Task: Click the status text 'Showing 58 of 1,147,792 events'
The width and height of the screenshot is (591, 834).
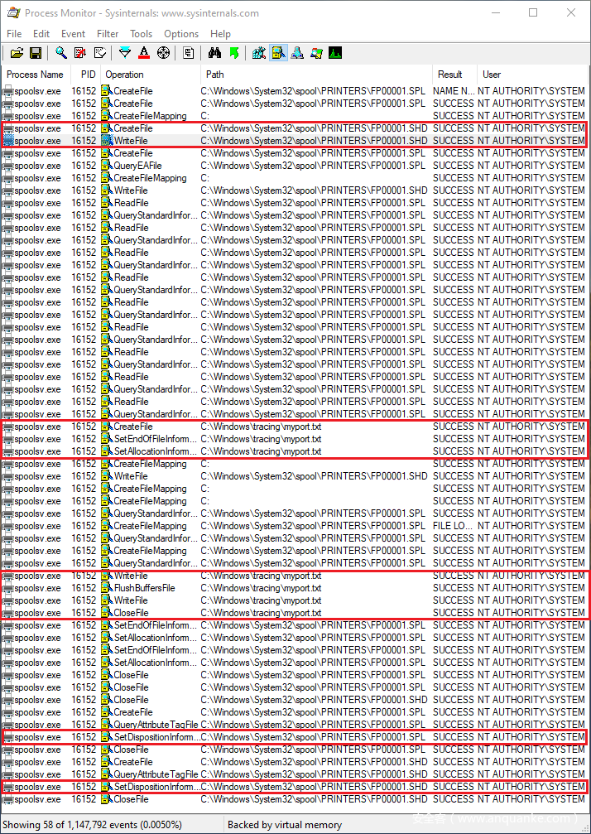Action: [x=92, y=824]
